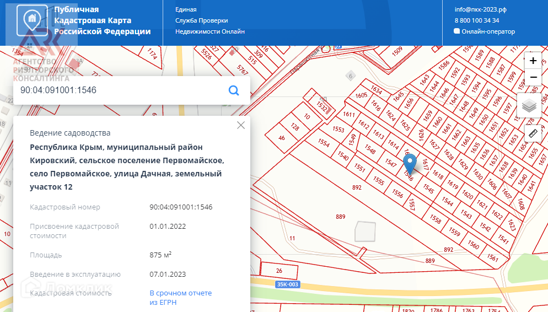Select parcel 1561 on the map
The height and width of the screenshot is (312, 548).
492,258
